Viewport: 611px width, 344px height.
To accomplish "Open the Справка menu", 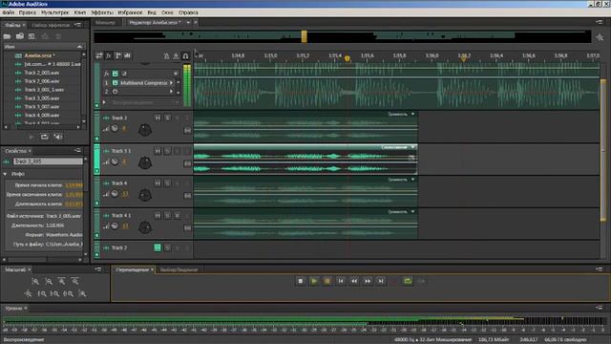I will pyautogui.click(x=188, y=12).
